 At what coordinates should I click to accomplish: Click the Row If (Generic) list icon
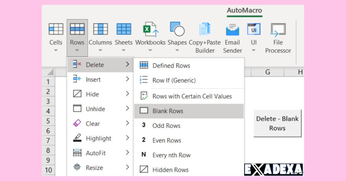click(x=144, y=80)
